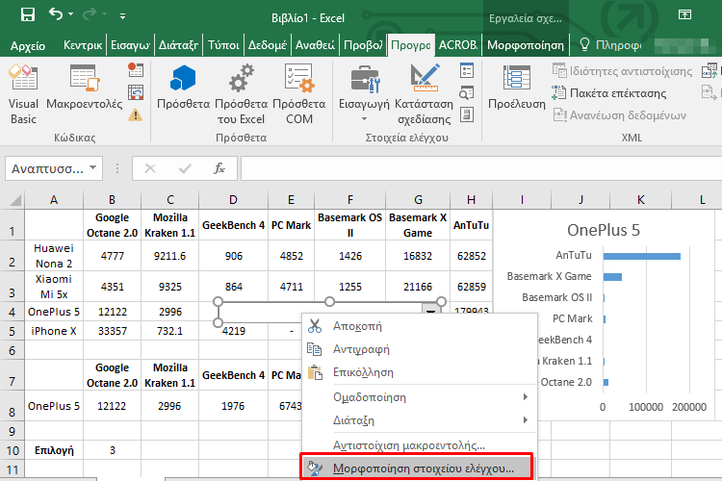
Task: Switch to the Δεδομένα data tab
Action: (268, 45)
